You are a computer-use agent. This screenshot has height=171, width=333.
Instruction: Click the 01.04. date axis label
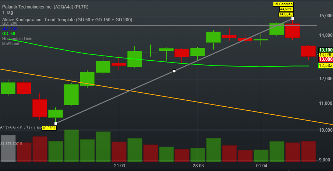tap(263, 166)
